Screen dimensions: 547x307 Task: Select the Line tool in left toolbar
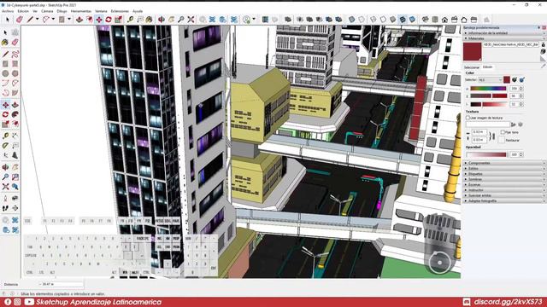5,54
